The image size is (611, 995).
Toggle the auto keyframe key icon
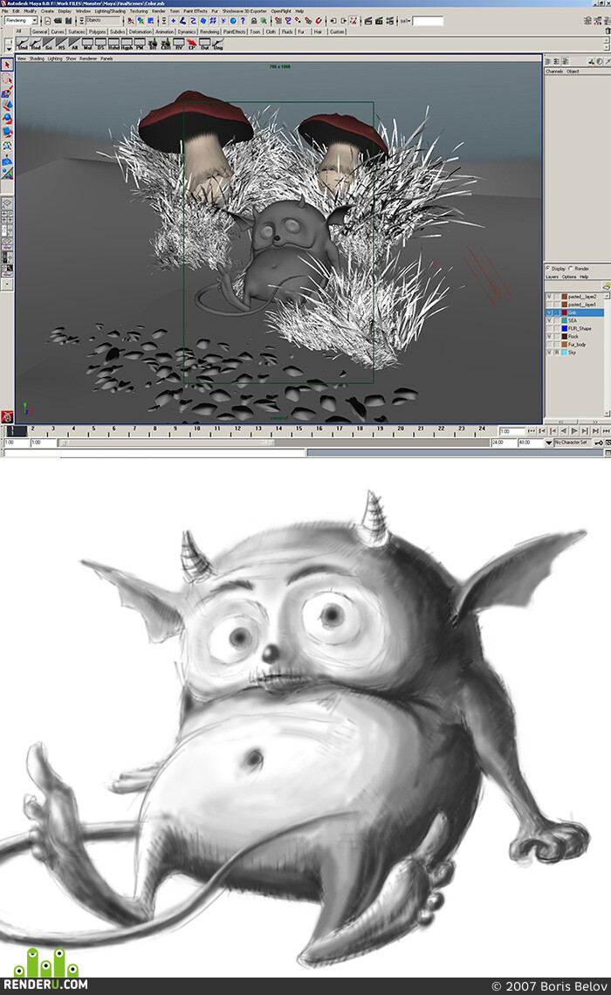point(598,443)
